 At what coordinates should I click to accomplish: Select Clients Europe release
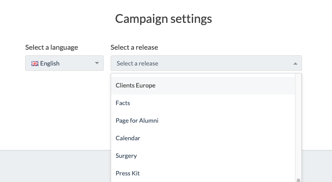(x=203, y=86)
